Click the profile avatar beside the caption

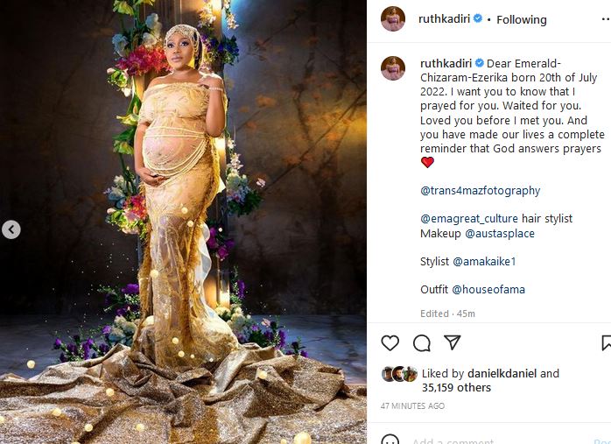[x=393, y=68]
